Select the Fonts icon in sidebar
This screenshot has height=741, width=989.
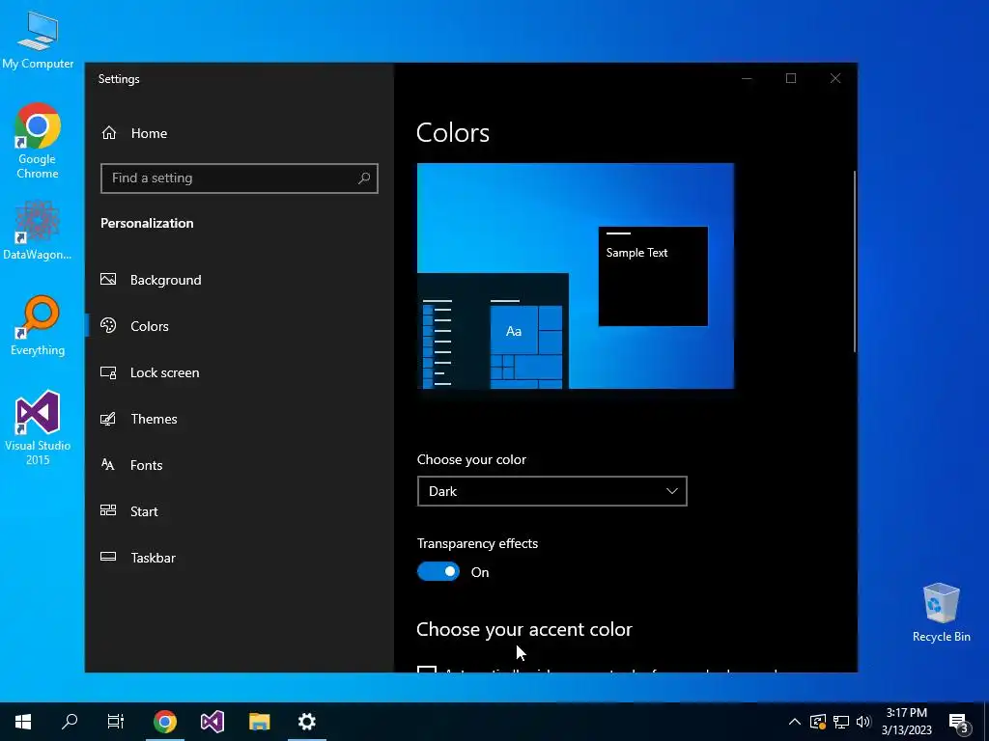(108, 465)
